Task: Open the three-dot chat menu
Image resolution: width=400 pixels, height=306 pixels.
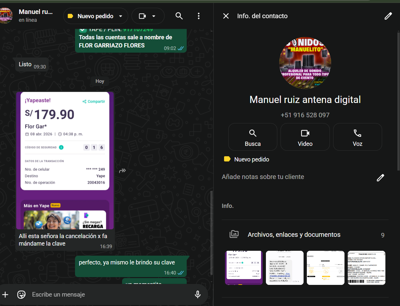Action: pos(199,16)
